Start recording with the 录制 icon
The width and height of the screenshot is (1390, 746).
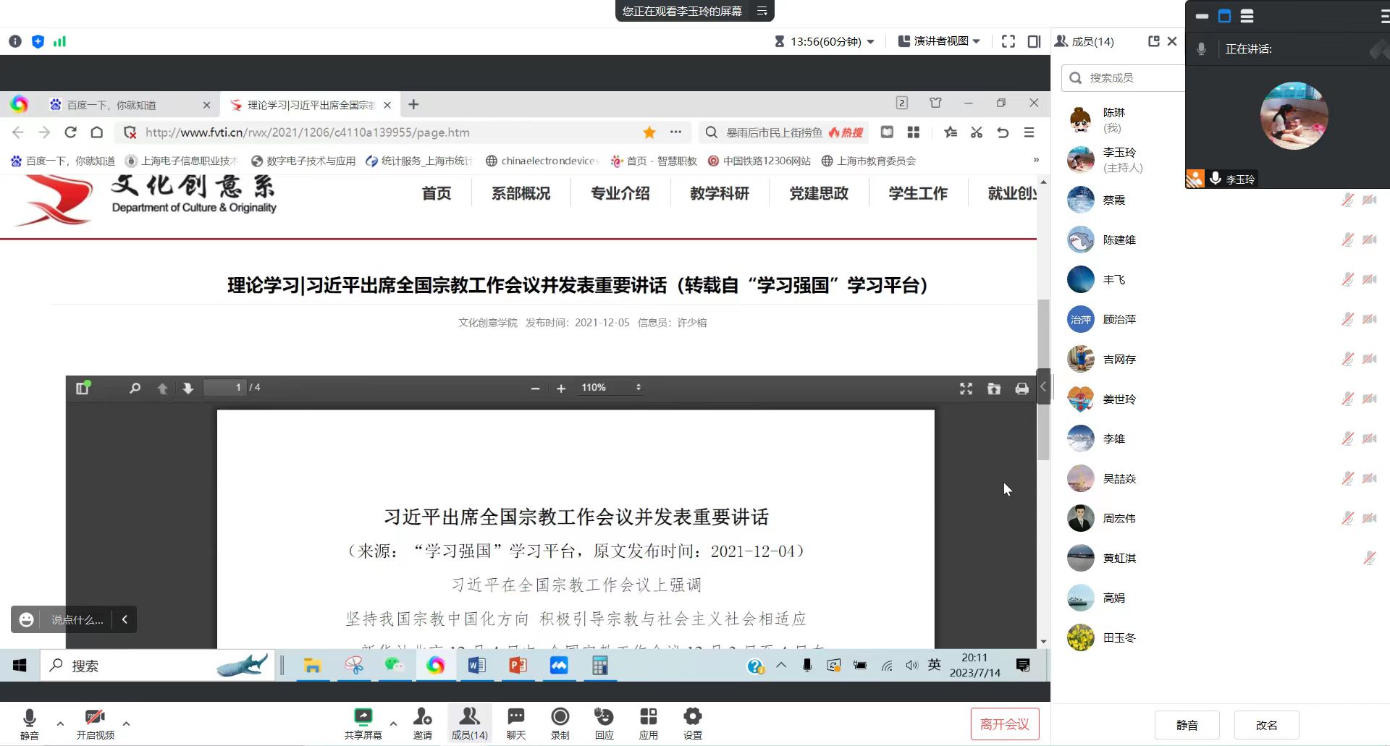(560, 717)
